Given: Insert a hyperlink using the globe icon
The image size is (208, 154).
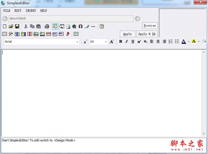Looking at the screenshot, I should (x=74, y=26).
